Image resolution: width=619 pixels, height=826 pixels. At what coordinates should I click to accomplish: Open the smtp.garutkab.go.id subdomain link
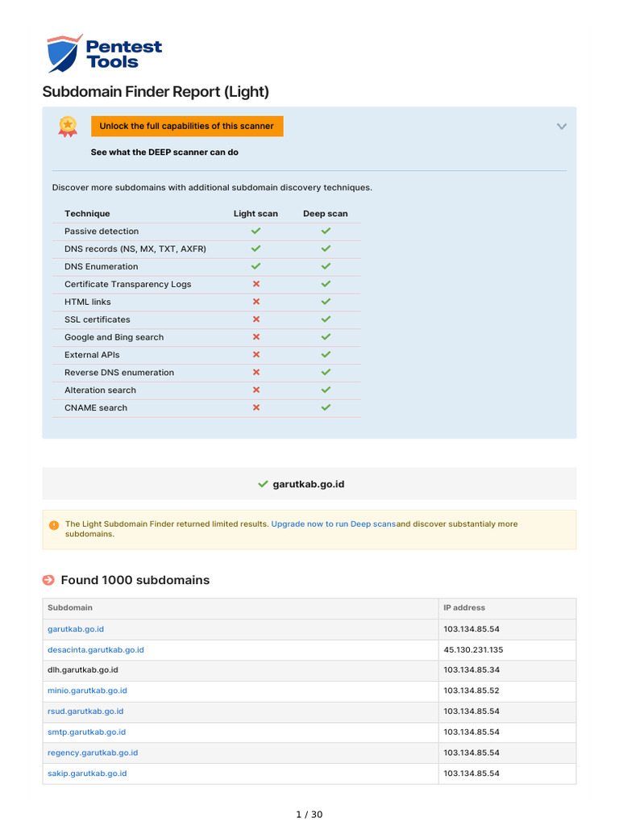[x=87, y=732]
